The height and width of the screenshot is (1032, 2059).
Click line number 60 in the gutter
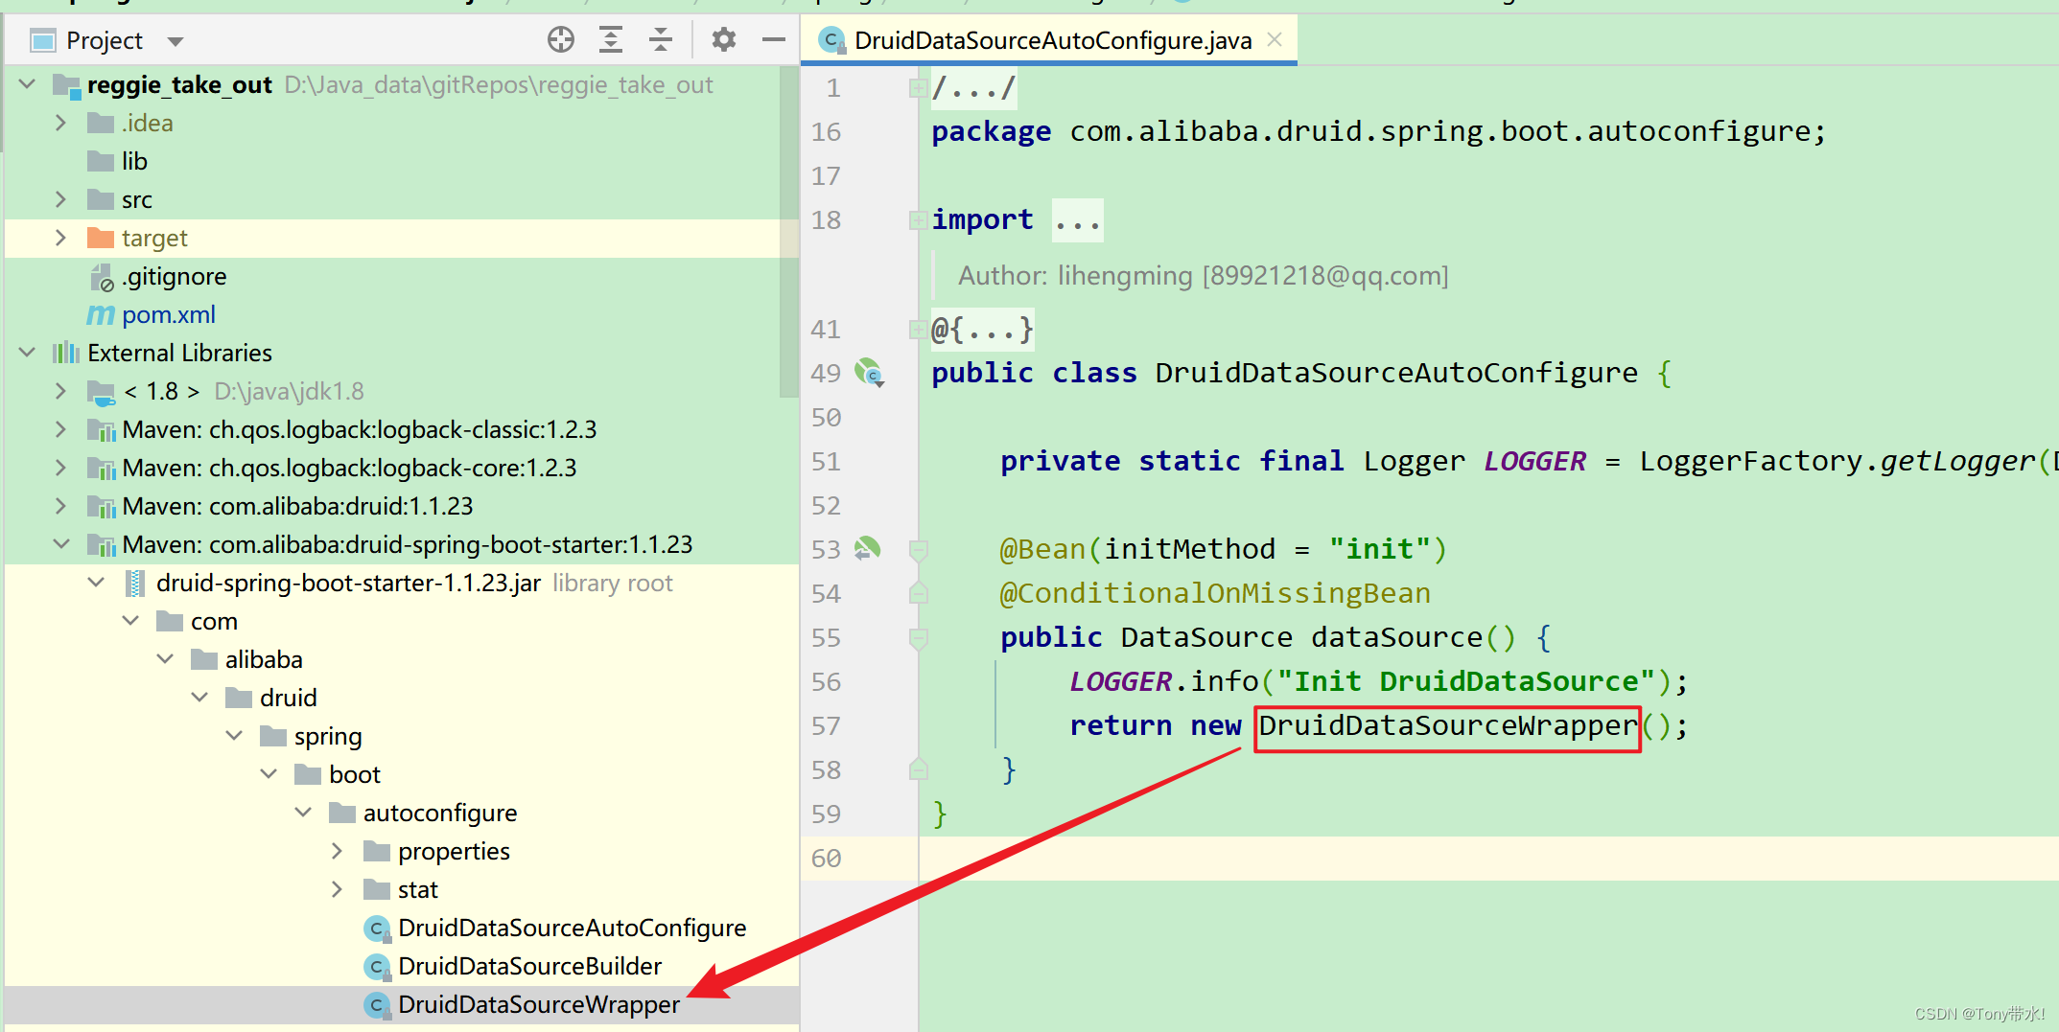[x=826, y=859]
